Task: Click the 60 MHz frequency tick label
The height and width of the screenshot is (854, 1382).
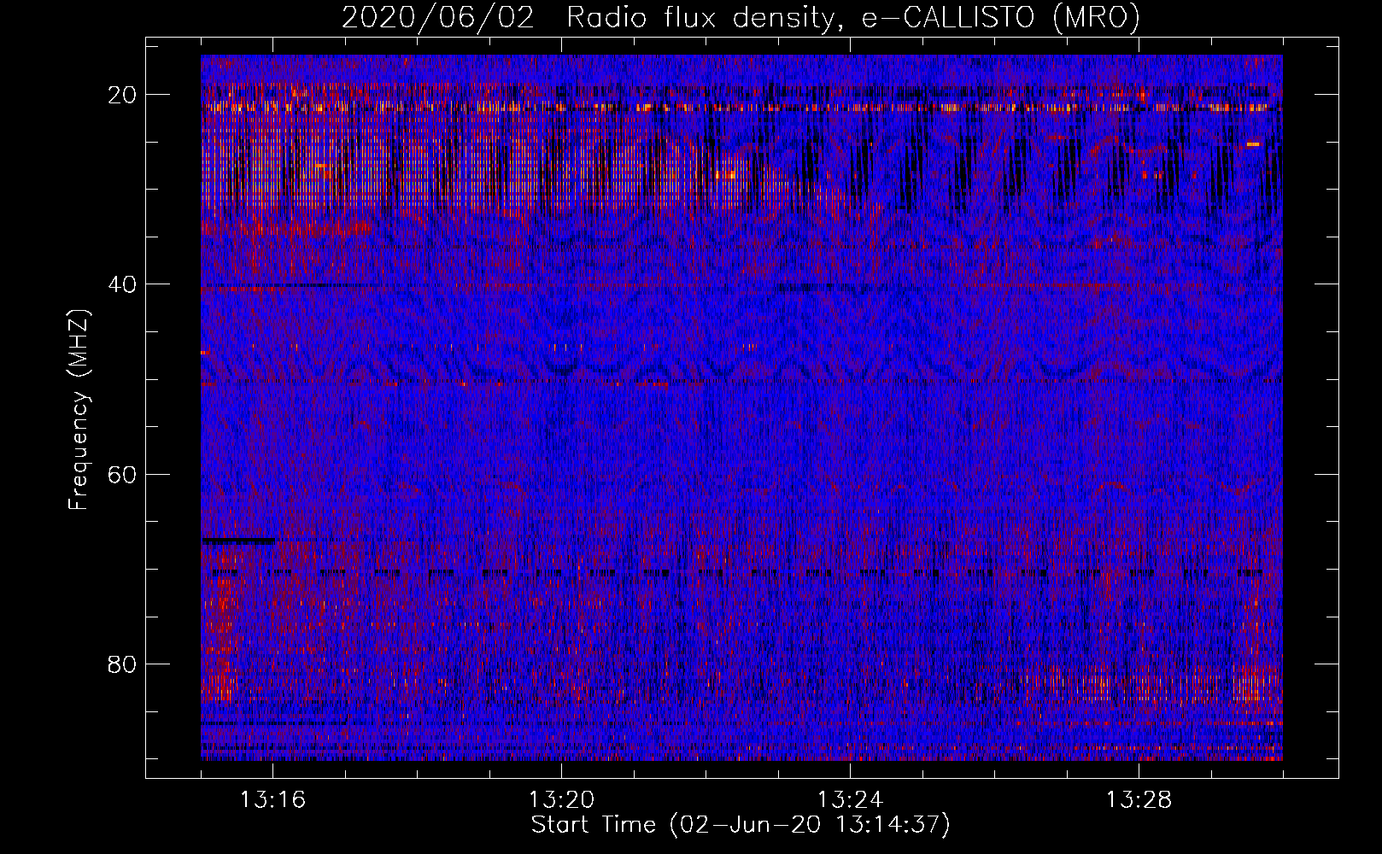Action: tap(123, 474)
